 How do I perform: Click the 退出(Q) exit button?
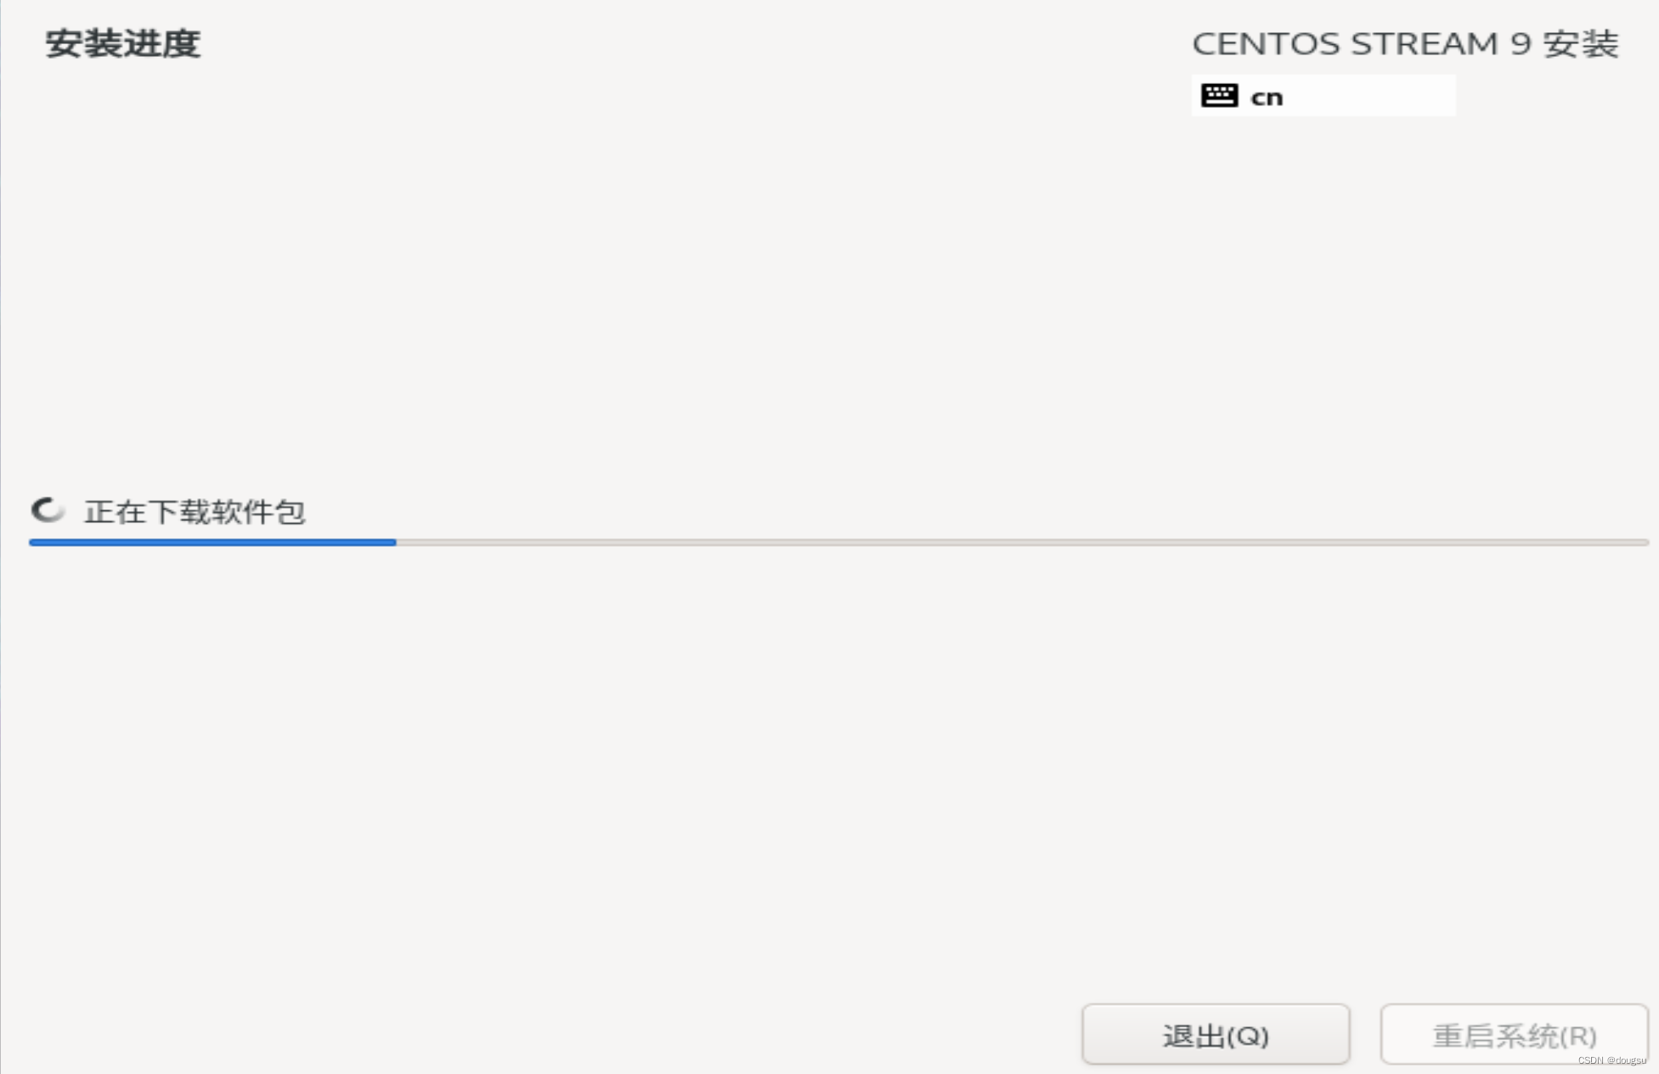tap(1207, 1033)
